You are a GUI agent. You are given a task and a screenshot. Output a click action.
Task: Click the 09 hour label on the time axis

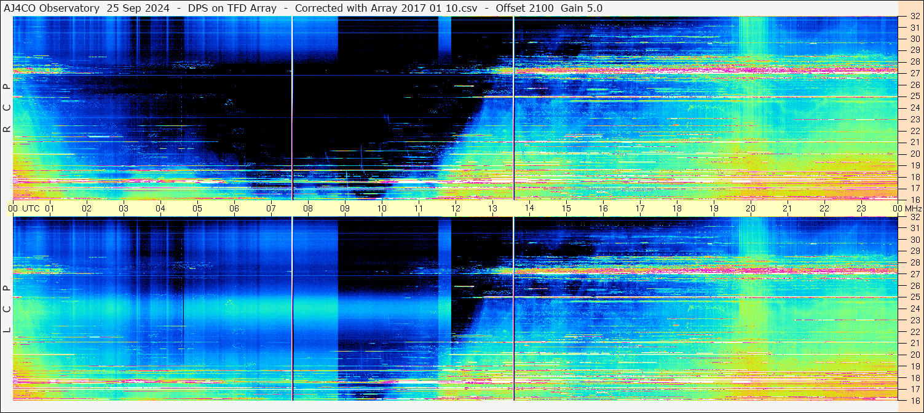click(345, 208)
